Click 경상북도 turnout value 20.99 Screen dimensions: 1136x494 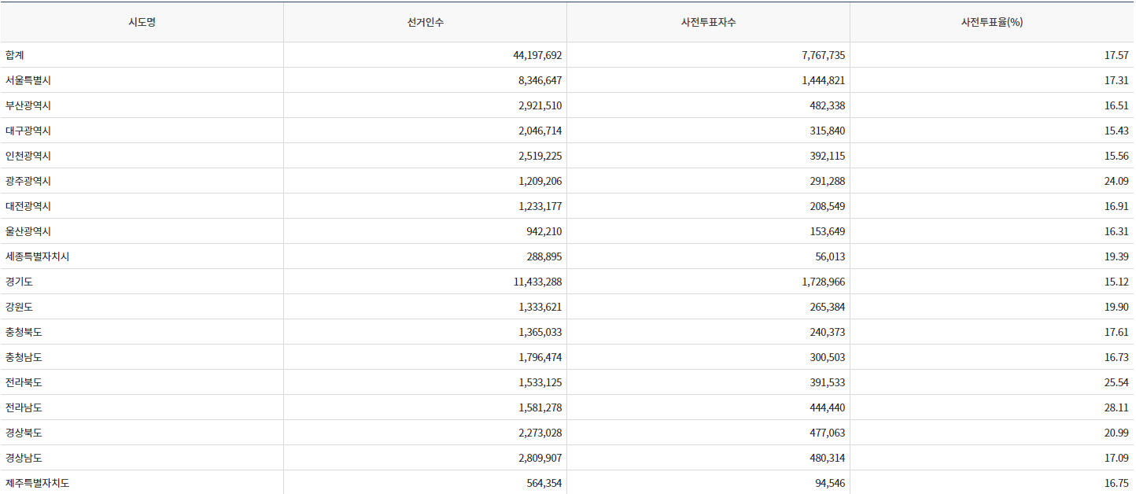point(1116,433)
